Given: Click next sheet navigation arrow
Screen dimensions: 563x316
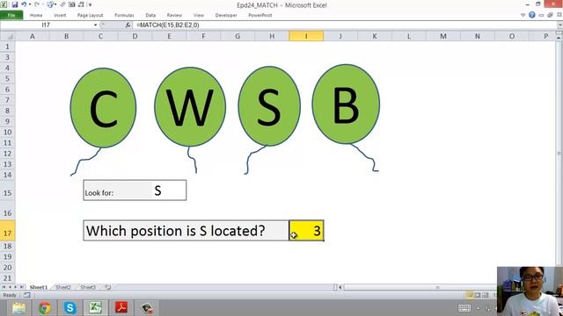Looking at the screenshot, I should click(16, 287).
